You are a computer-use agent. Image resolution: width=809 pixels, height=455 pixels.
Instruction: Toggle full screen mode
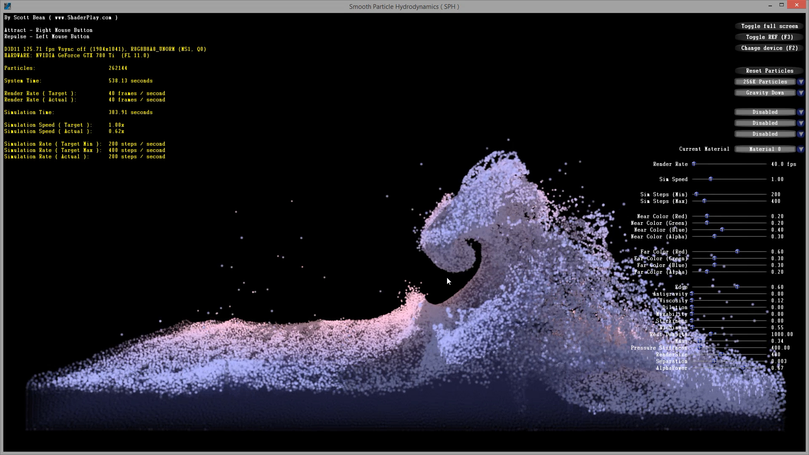coord(769,26)
